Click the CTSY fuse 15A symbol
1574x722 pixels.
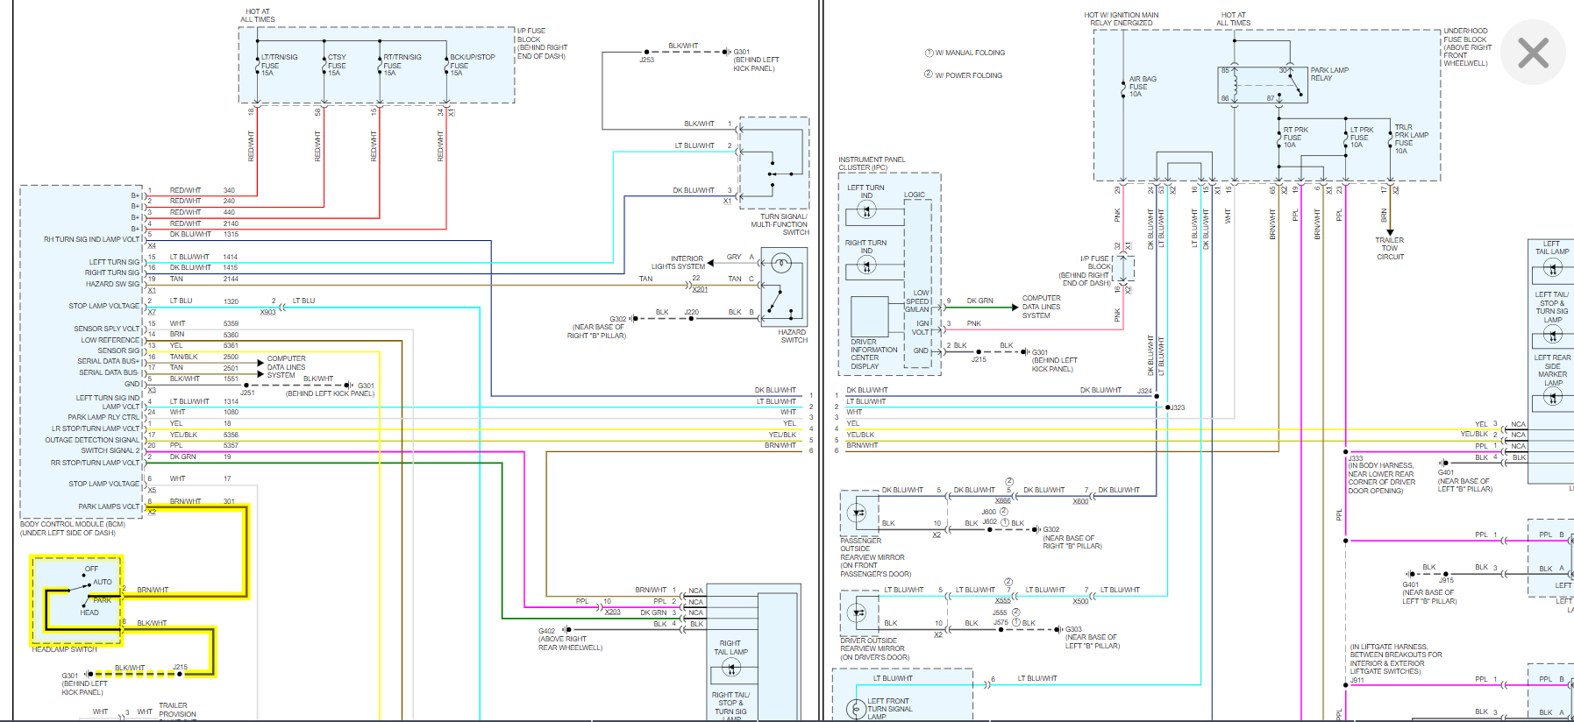point(324,67)
